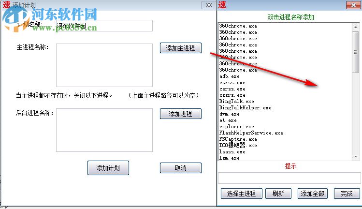362x209 pixels.
Task: Confirm with the 添加计划 button
Action: (108, 168)
